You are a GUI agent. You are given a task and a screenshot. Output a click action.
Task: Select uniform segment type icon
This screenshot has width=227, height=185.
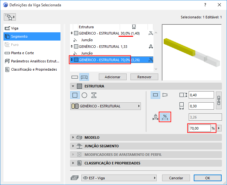[x=155, y=95]
